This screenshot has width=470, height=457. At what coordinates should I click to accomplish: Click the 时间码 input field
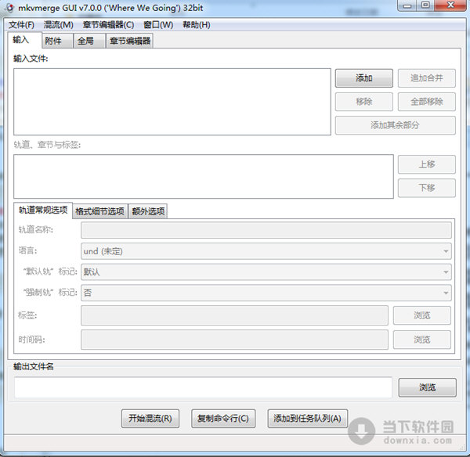234,340
